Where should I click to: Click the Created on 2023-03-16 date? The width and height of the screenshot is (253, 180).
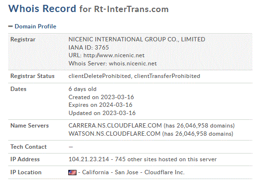101,97
